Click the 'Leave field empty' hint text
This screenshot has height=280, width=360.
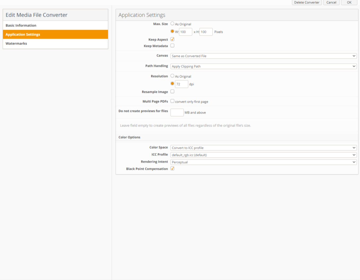pos(185,126)
